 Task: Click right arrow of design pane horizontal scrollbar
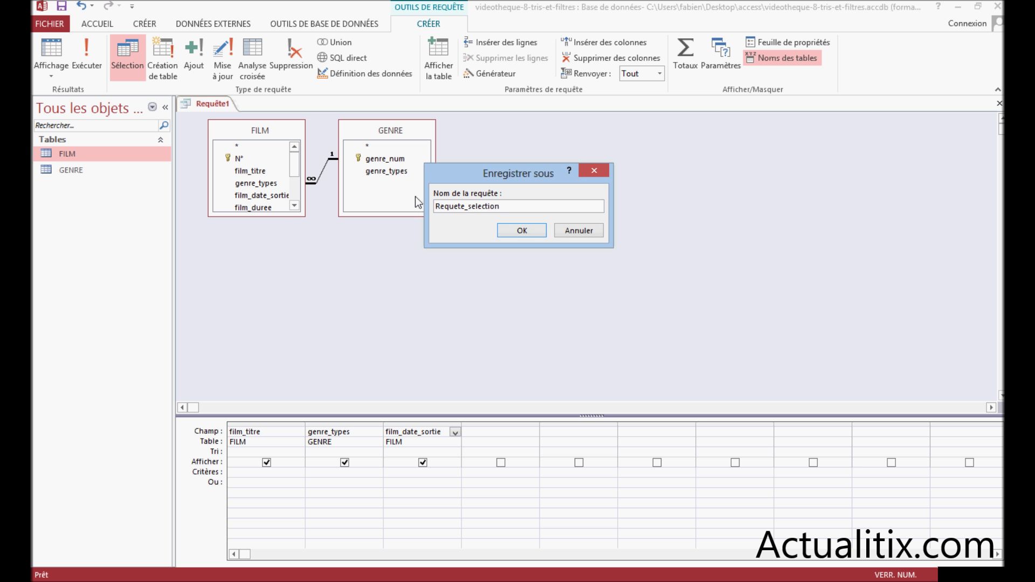991,407
